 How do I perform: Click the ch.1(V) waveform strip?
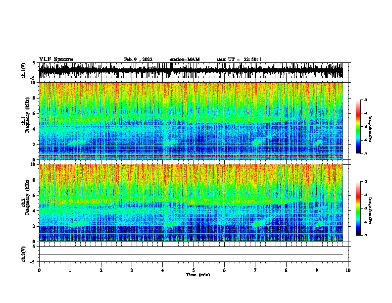click(191, 70)
